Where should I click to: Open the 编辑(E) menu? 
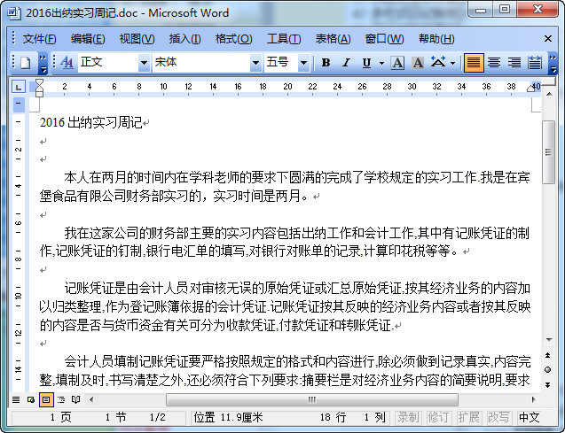88,38
